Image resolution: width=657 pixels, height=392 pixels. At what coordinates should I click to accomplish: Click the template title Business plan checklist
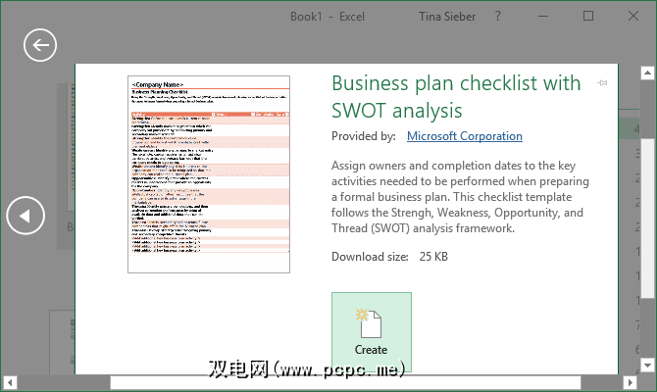[456, 97]
